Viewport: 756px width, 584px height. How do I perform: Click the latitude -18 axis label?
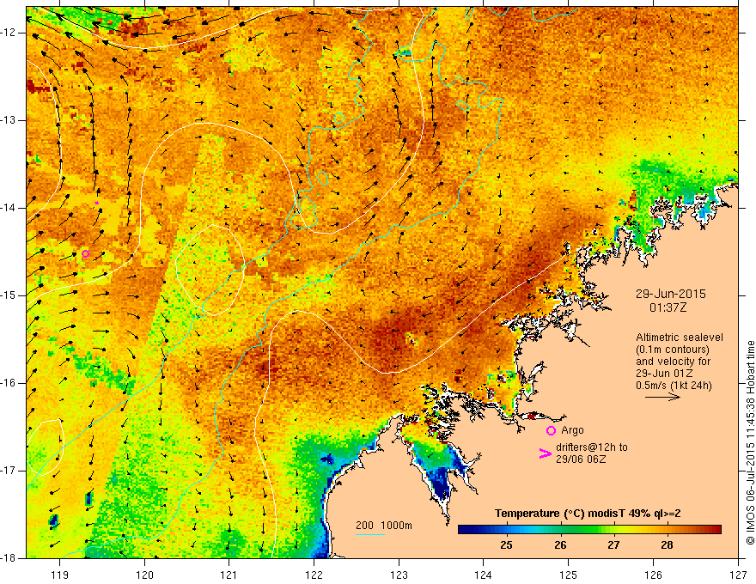coord(9,558)
